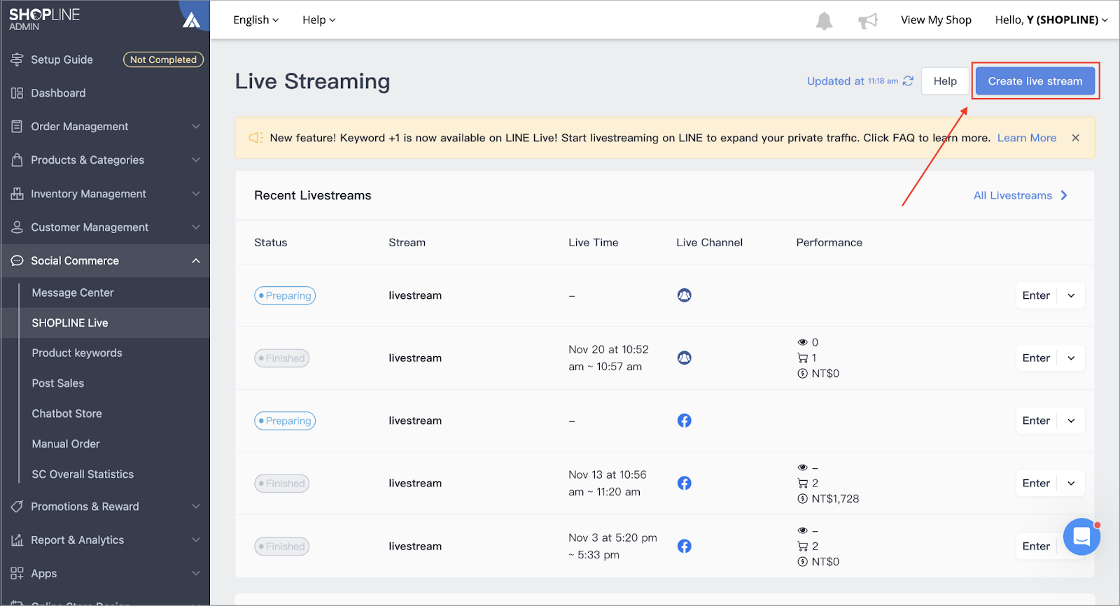
Task: Expand the Apps menu
Action: tap(196, 574)
